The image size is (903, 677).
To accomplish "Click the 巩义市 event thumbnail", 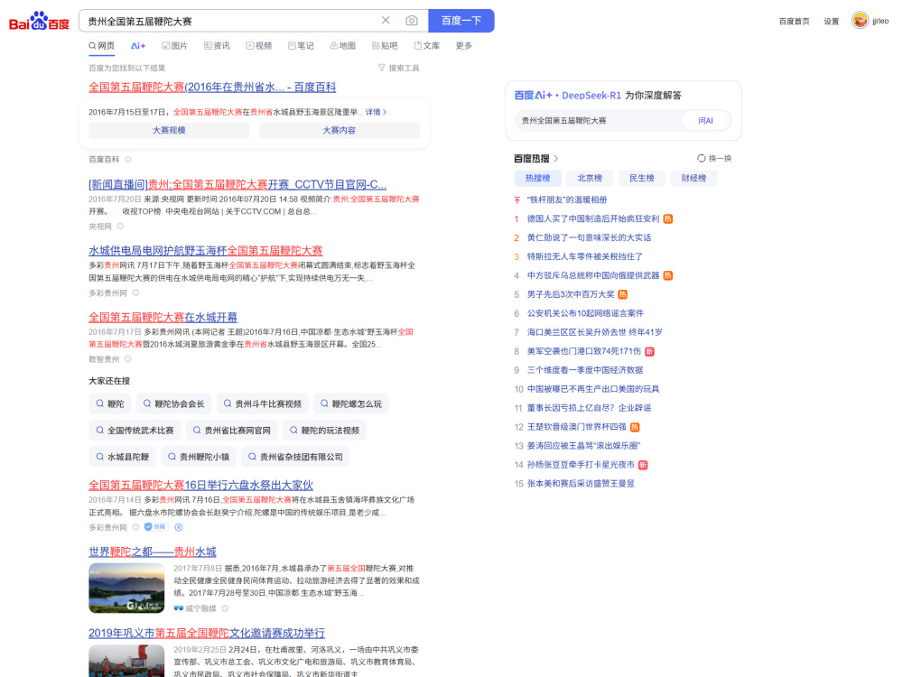I will pos(126,661).
